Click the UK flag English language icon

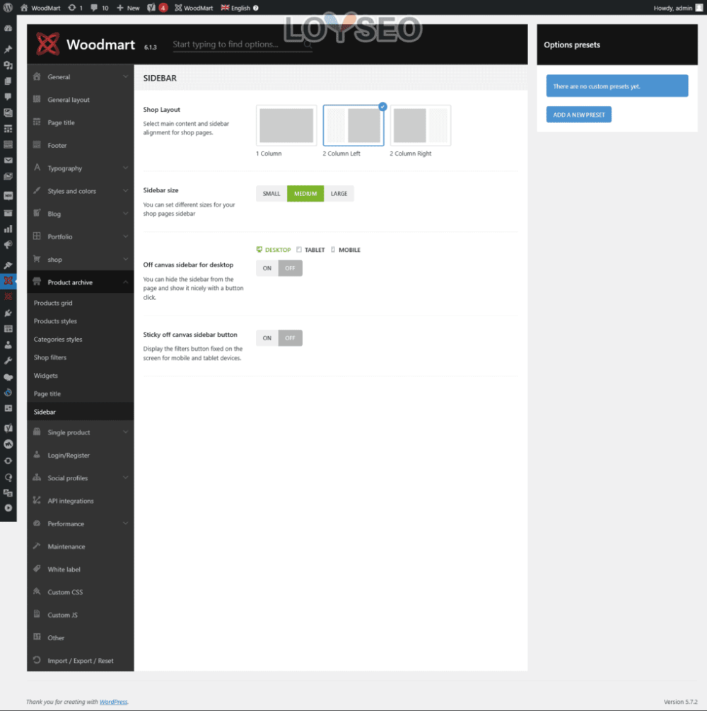click(x=225, y=8)
